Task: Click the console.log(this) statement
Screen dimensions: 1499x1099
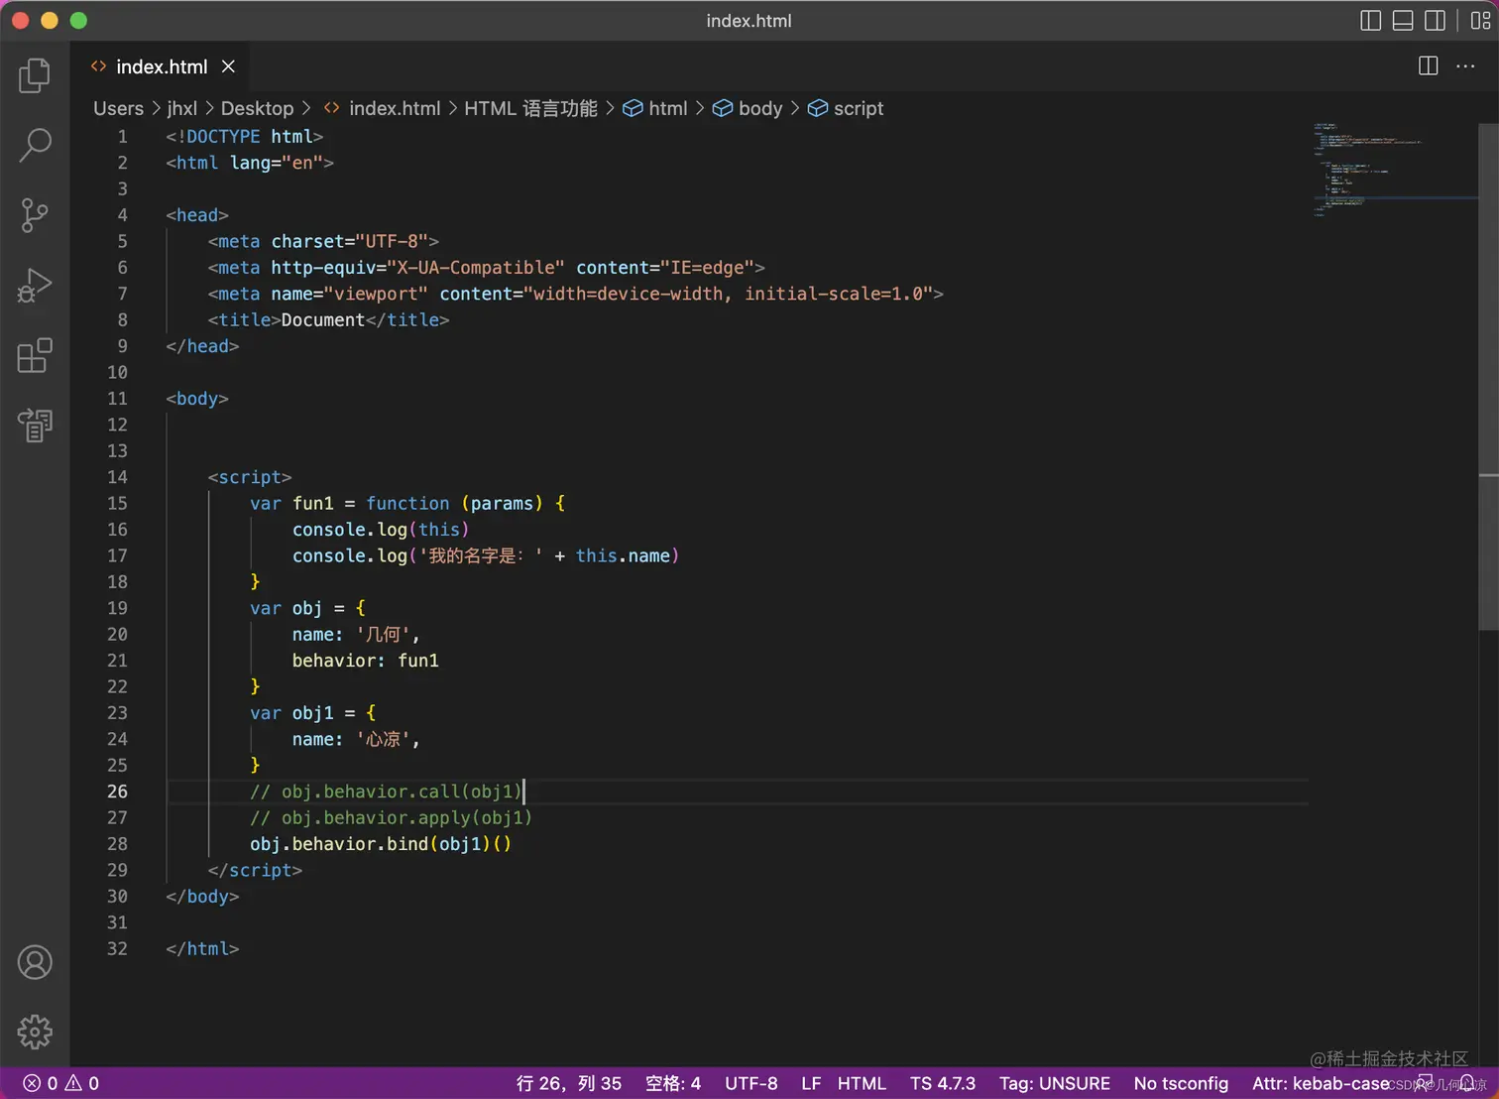Action: 381,530
